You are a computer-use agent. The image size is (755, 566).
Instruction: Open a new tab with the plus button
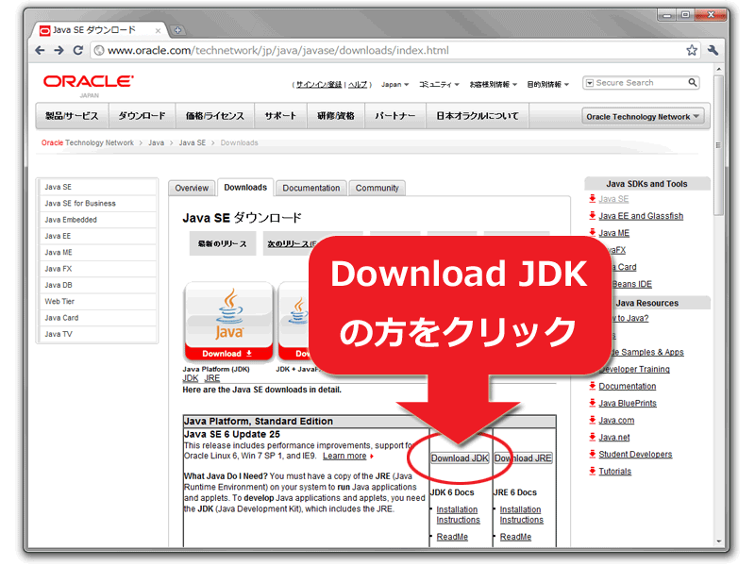tap(177, 30)
